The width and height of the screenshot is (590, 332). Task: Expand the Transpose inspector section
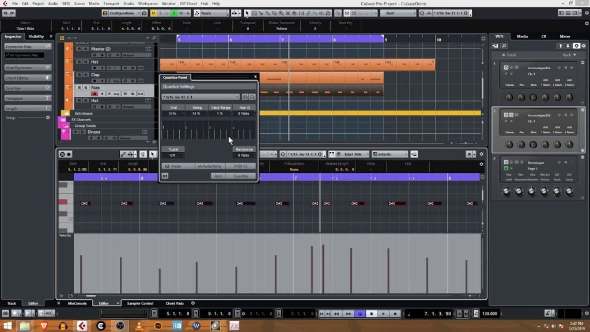27,98
